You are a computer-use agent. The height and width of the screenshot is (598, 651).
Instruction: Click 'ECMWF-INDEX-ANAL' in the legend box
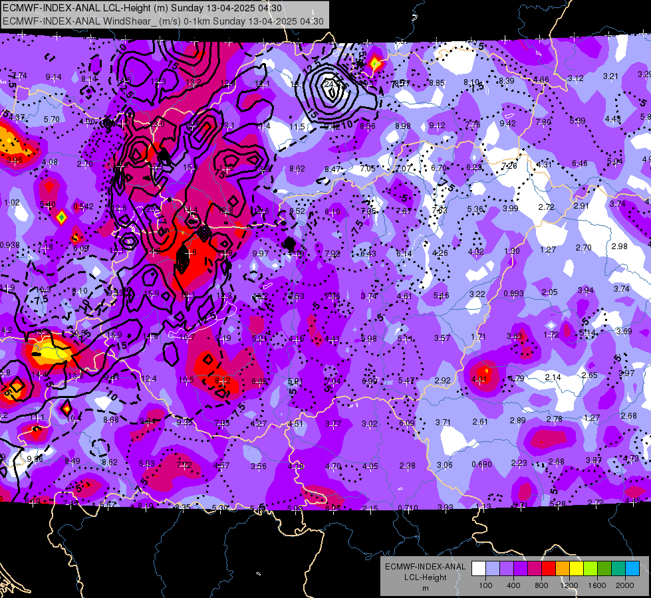pos(425,567)
